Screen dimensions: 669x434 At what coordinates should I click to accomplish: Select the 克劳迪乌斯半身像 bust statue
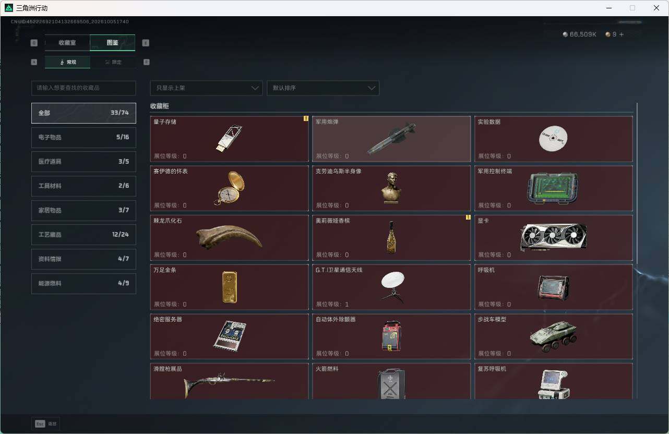click(391, 188)
